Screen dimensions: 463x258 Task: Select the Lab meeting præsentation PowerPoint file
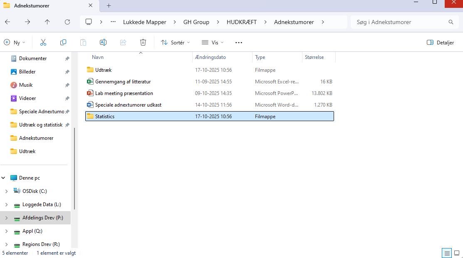(124, 93)
